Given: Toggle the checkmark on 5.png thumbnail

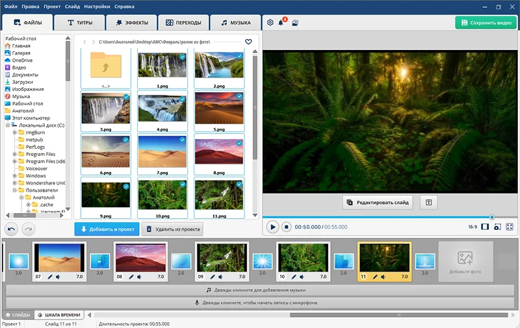Looking at the screenshot, I should 239,97.
